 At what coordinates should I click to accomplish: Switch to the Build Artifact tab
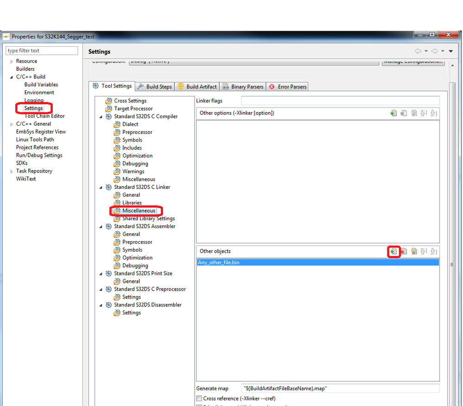click(x=197, y=87)
